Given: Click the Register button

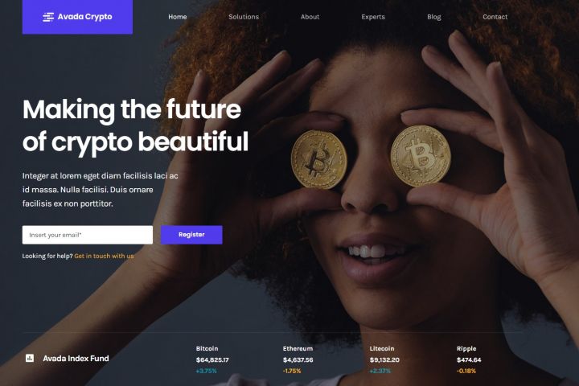Looking at the screenshot, I should pyautogui.click(x=191, y=235).
